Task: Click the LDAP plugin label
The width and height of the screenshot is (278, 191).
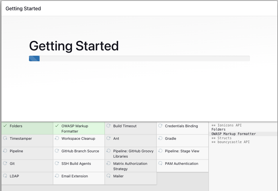Action: [14, 176]
